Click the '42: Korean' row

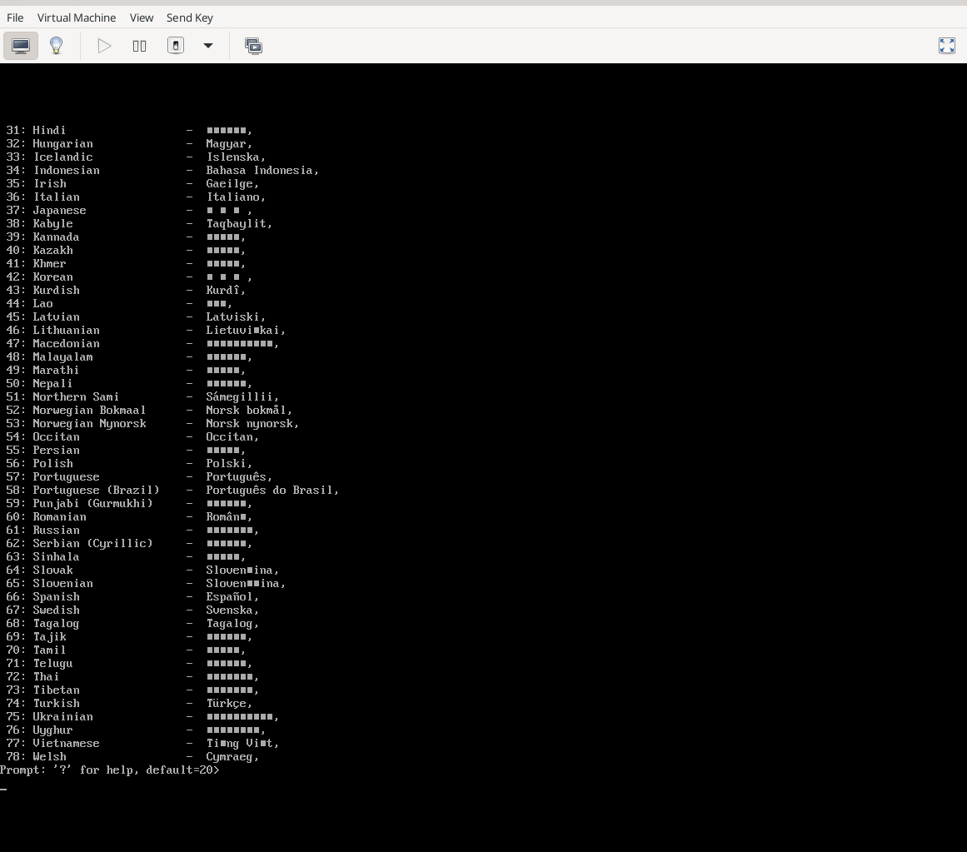129,277
